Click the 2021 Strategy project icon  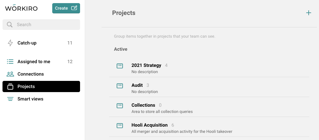(x=120, y=66)
